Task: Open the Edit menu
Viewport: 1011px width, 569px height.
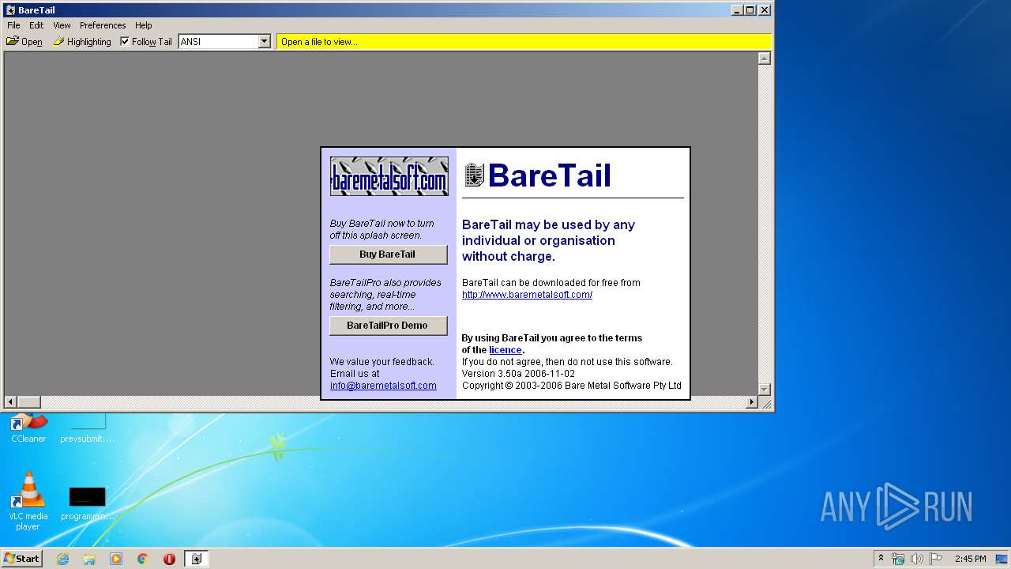Action: pos(36,25)
